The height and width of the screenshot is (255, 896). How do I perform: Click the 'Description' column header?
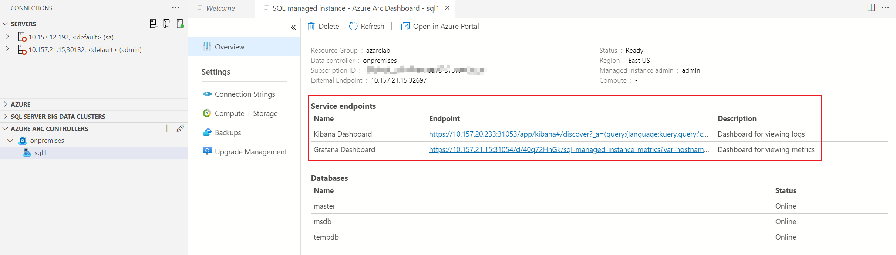[x=737, y=118]
